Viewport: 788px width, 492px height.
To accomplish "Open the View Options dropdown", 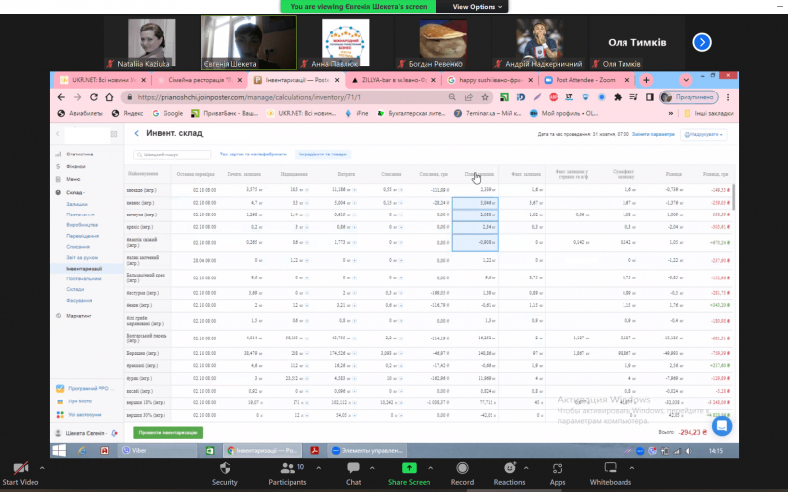I will point(477,7).
